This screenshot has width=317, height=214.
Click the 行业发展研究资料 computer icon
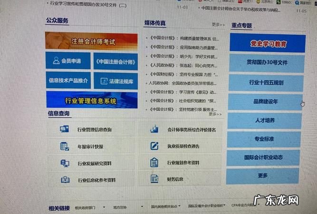pos(65,163)
